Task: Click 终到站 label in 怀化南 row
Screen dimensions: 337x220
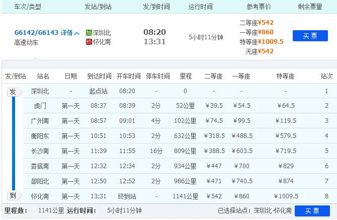Action: [x=127, y=196]
